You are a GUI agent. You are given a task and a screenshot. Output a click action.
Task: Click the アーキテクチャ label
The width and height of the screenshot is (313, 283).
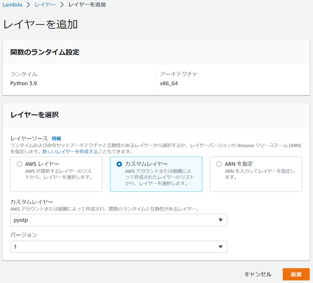point(179,74)
